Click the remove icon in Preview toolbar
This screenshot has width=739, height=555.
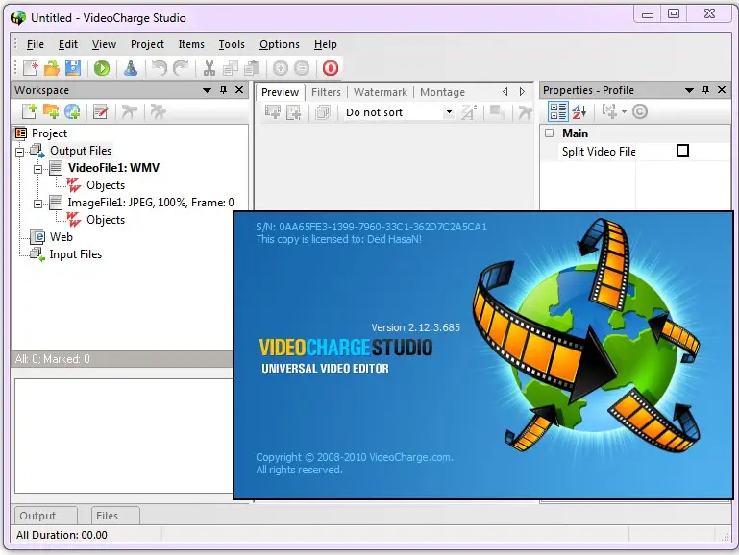pos(525,112)
